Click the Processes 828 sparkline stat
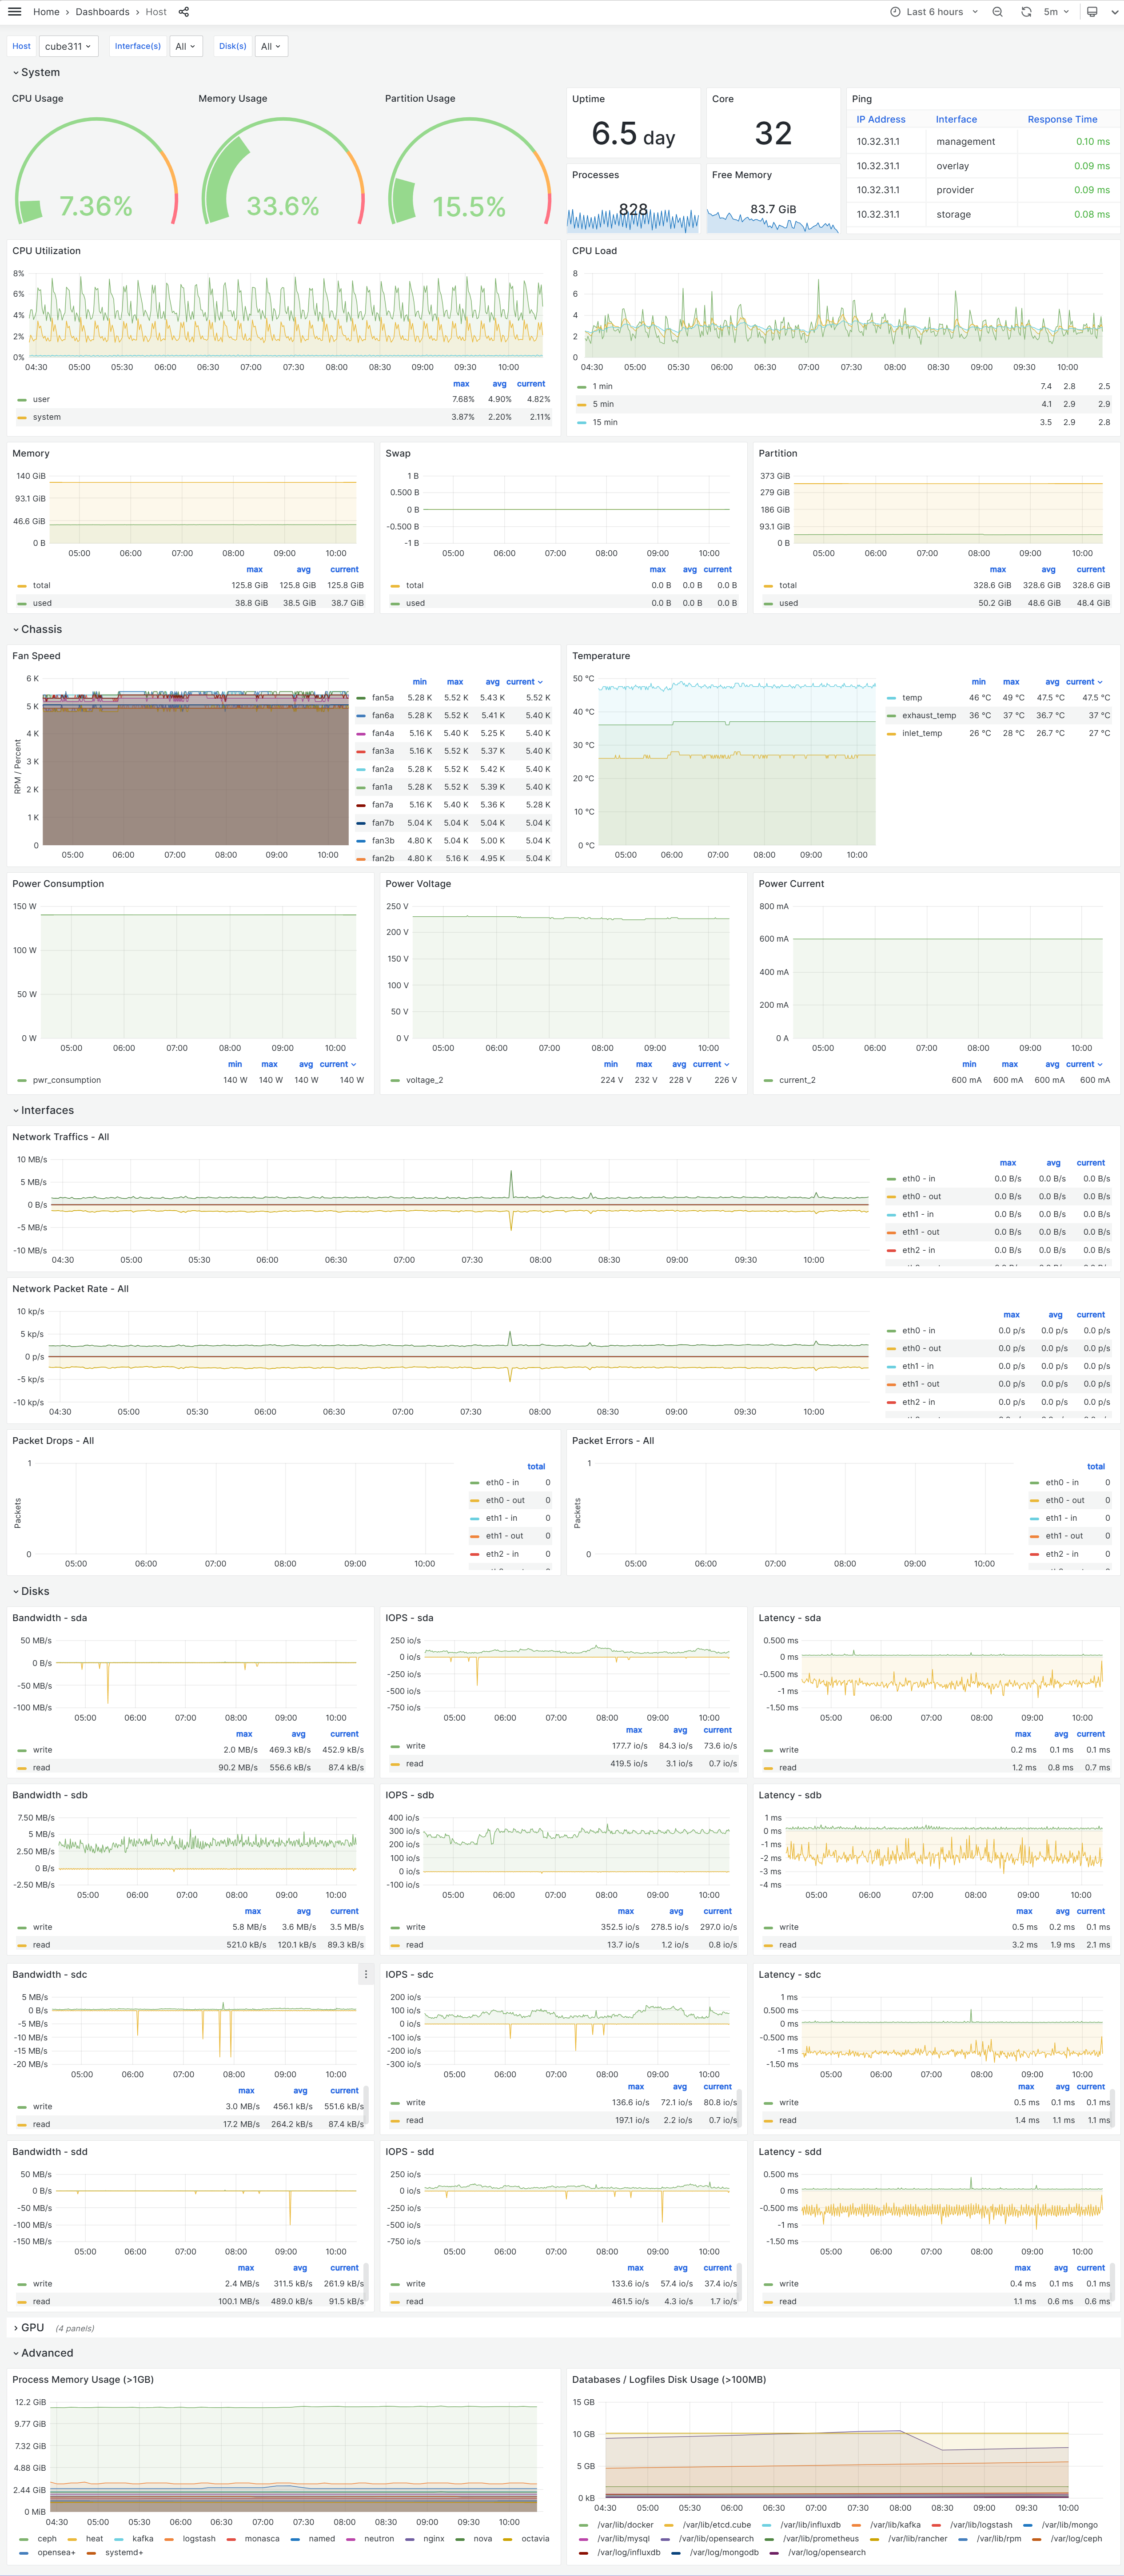The width and height of the screenshot is (1124, 2576). pos(633,209)
